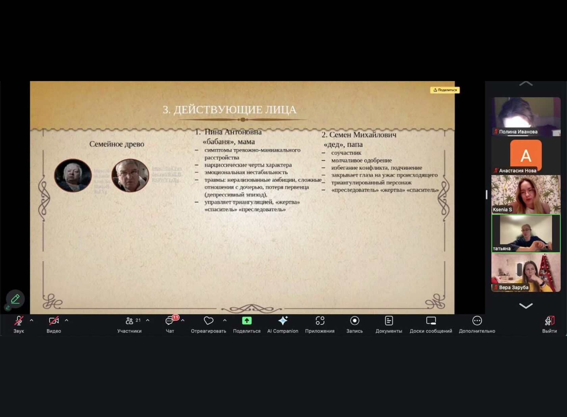Open reactions with Отреагировать heart icon
This screenshot has height=417, width=567.
pos(209,324)
